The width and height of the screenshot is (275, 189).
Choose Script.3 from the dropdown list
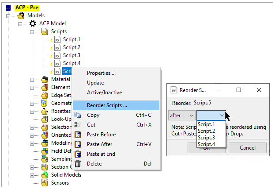pos(207,137)
